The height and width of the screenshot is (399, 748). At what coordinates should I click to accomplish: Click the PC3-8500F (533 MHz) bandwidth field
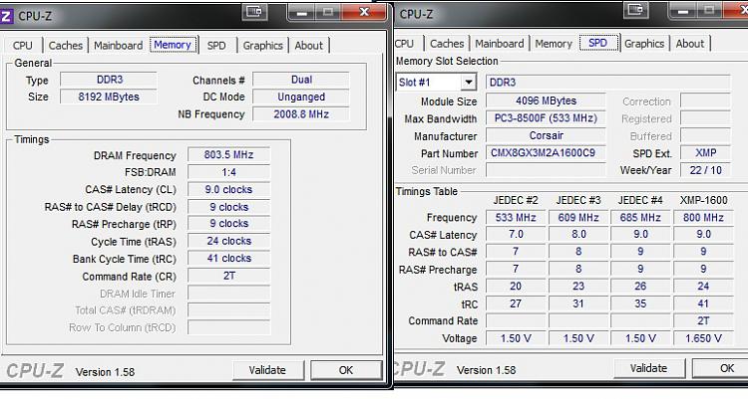[546, 118]
